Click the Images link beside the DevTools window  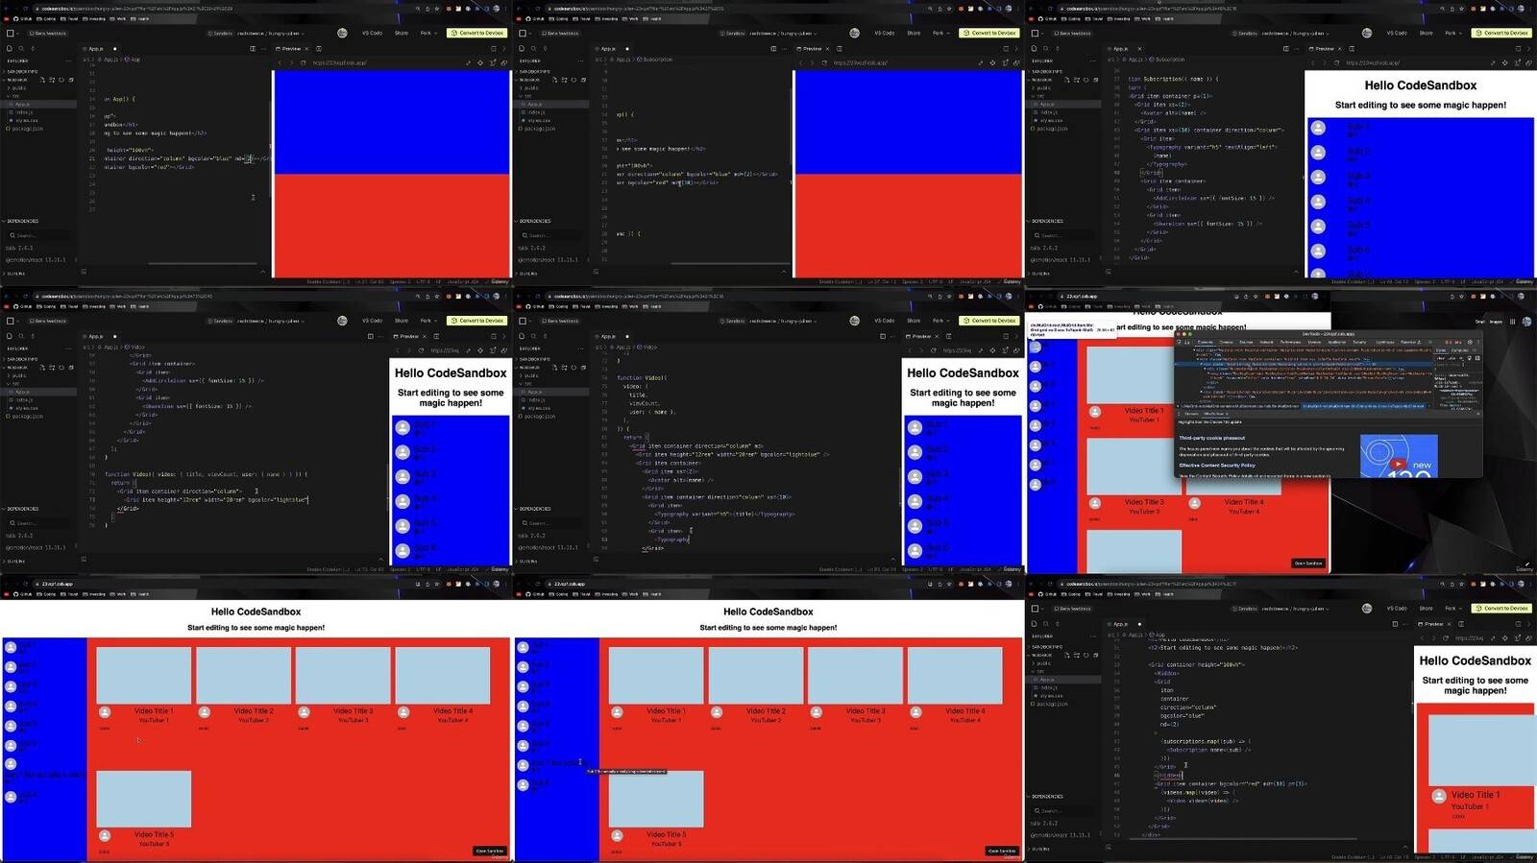(1496, 322)
